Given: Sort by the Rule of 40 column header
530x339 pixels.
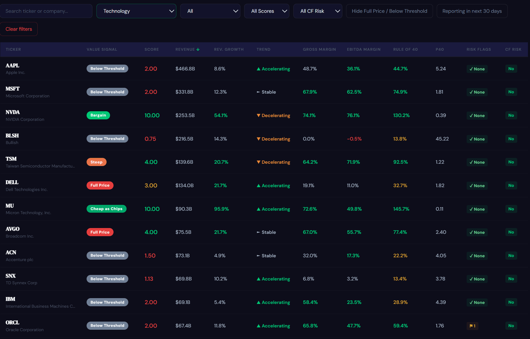Looking at the screenshot, I should pos(405,49).
